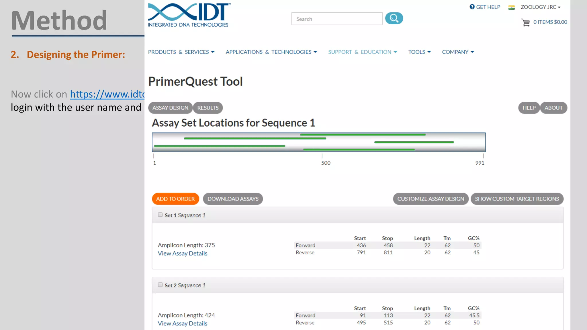The height and width of the screenshot is (330, 587).
Task: Open the Help tab
Action: pos(529,108)
